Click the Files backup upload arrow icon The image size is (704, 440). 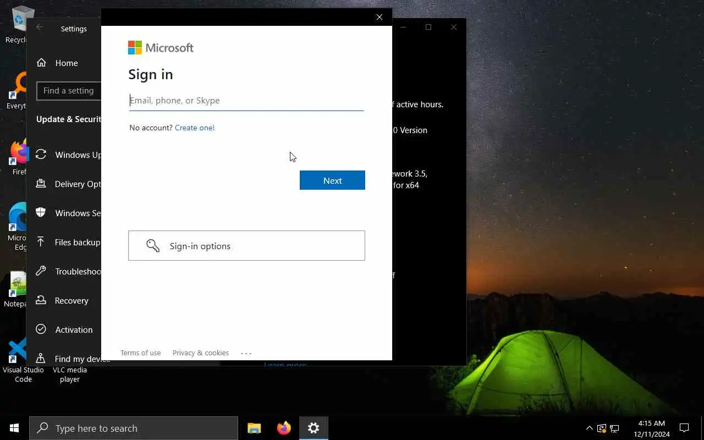pyautogui.click(x=41, y=242)
